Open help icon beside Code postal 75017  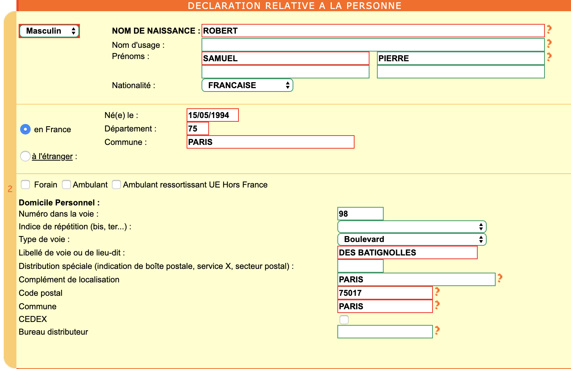coord(437,291)
